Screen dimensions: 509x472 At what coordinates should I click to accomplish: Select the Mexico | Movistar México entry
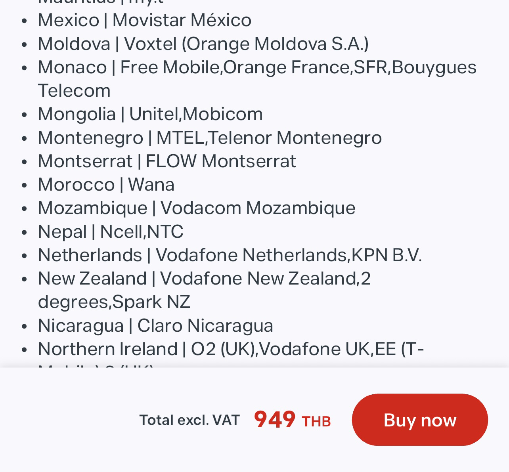145,20
